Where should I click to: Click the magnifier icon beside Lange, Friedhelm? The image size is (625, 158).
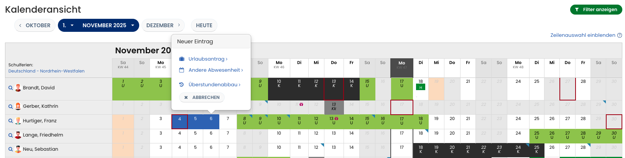point(11,135)
